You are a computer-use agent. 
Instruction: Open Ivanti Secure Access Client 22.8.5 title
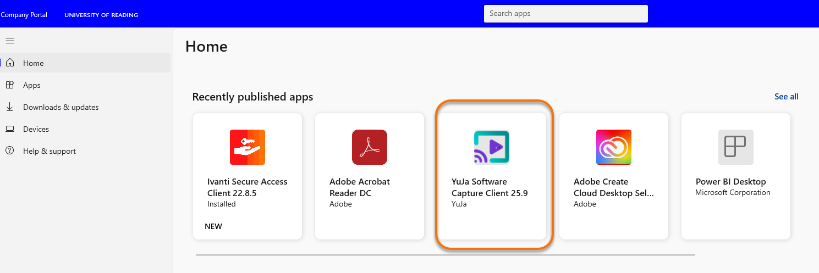pyautogui.click(x=248, y=187)
